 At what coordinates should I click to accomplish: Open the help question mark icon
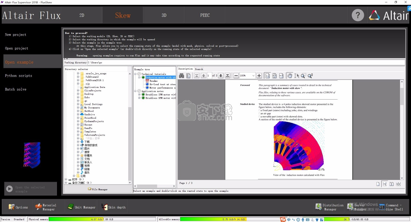[x=358, y=15]
